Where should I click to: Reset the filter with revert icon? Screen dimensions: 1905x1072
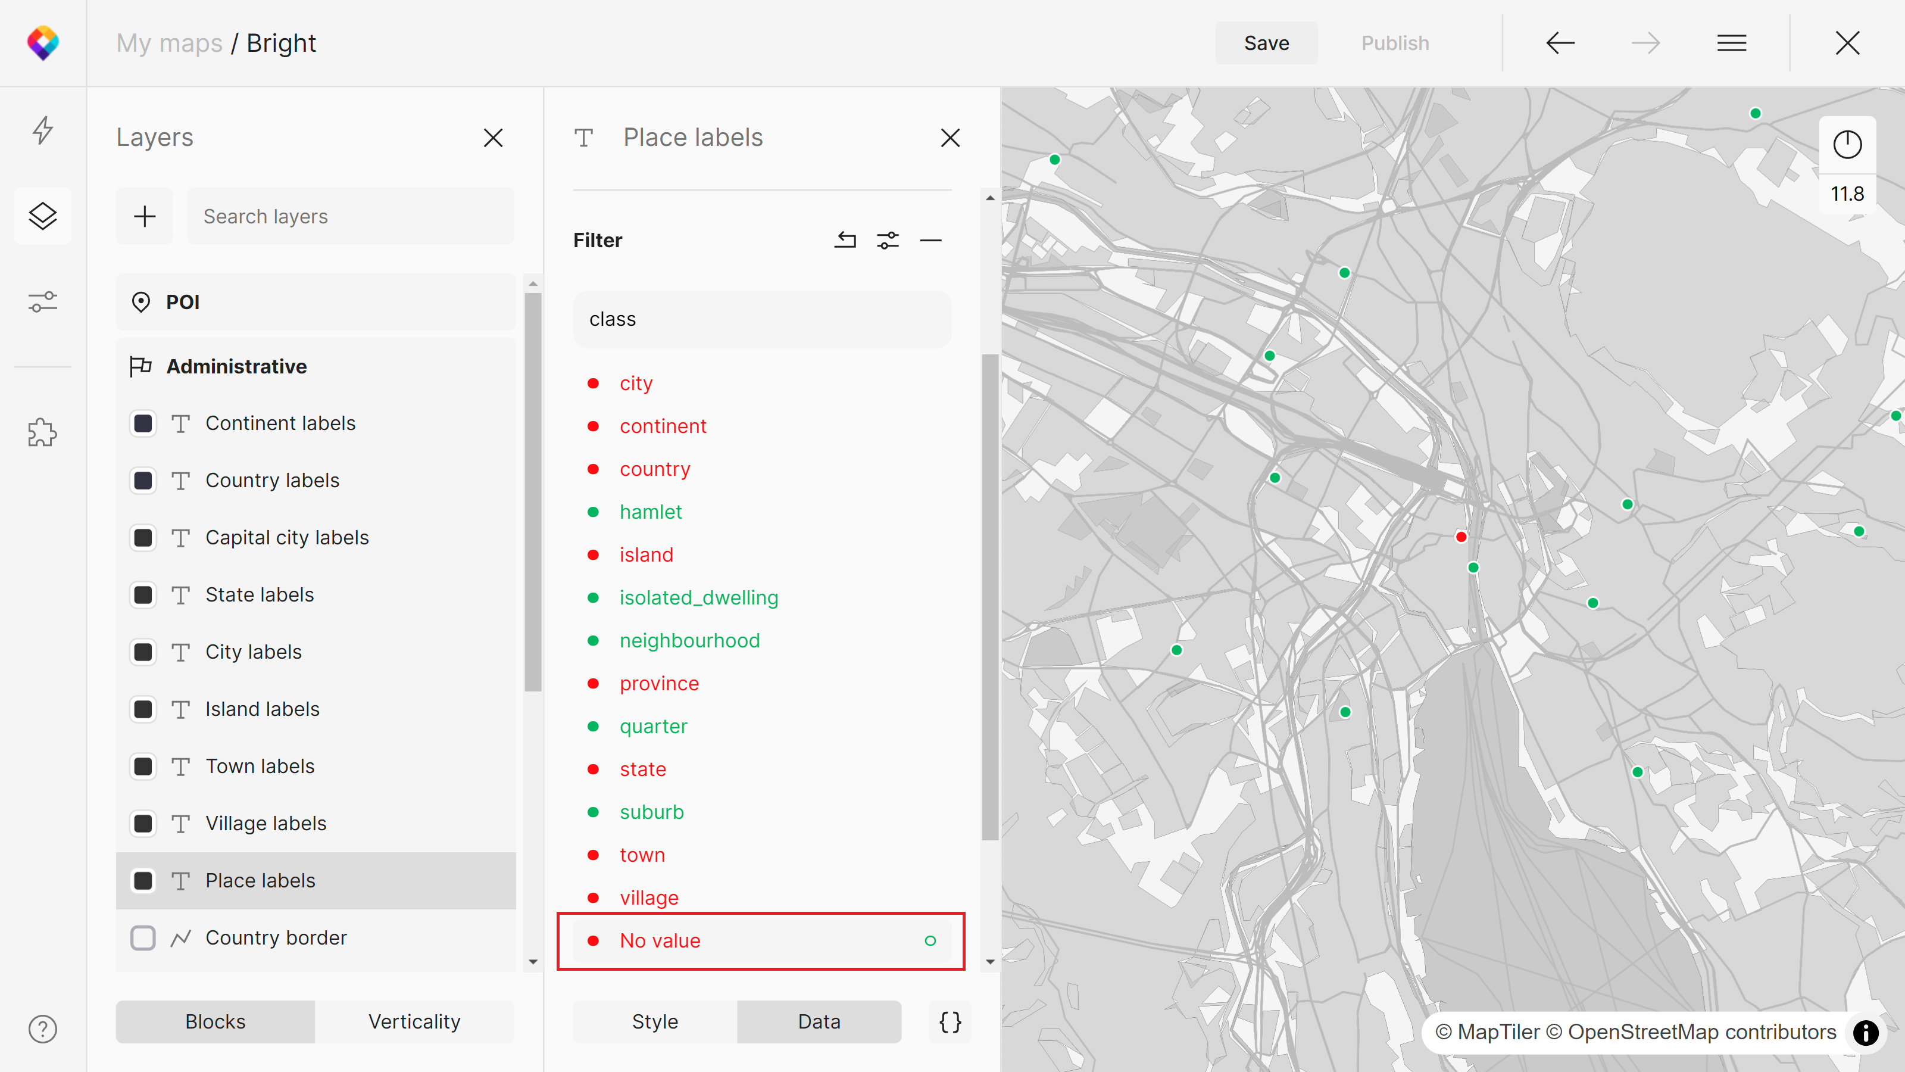pos(845,239)
